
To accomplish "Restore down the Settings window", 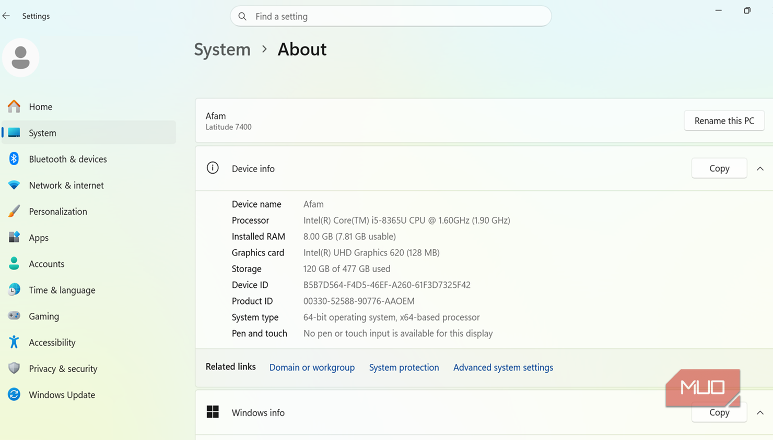I will click(x=747, y=10).
